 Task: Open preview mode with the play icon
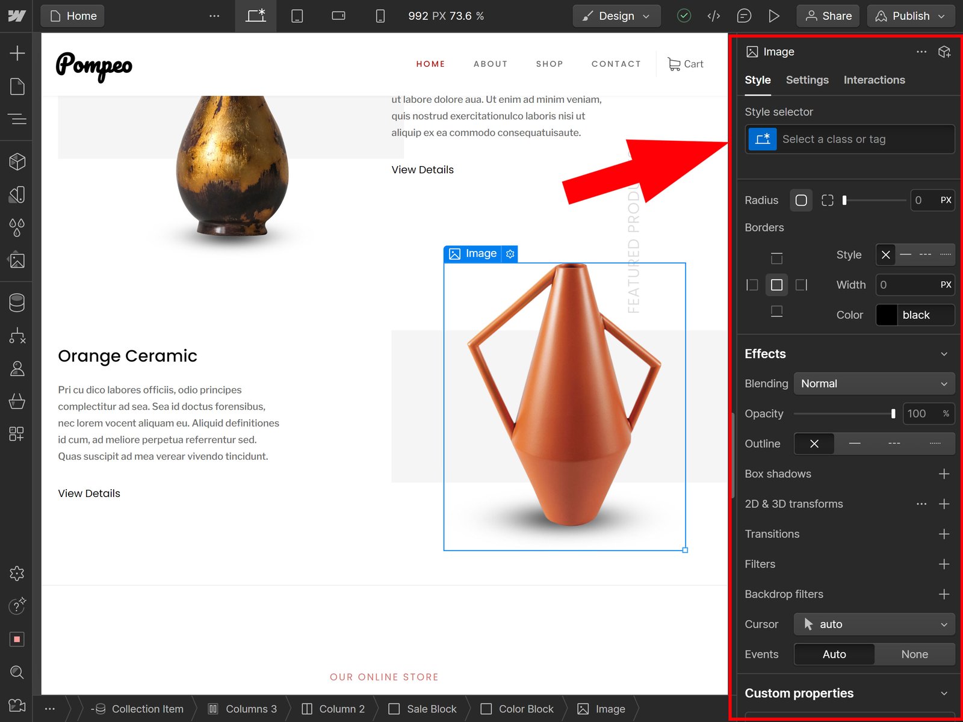775,16
